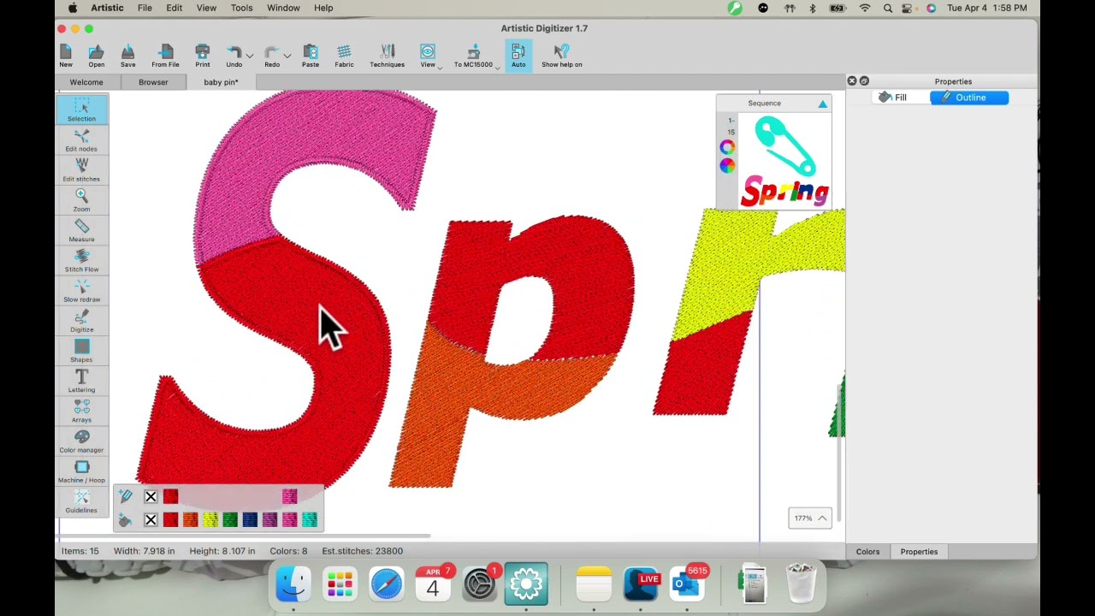Open the Fabric selector
Screen dimensions: 1095x616
(344, 56)
